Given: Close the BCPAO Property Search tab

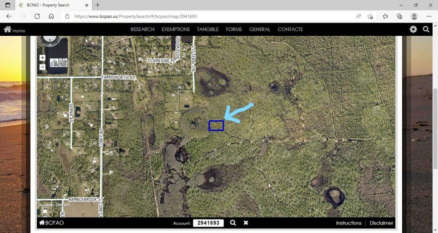Looking at the screenshot, I should point(87,5).
